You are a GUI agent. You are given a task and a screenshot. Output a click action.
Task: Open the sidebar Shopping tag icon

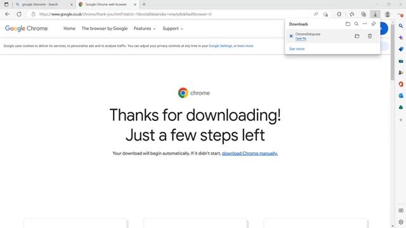(401, 49)
